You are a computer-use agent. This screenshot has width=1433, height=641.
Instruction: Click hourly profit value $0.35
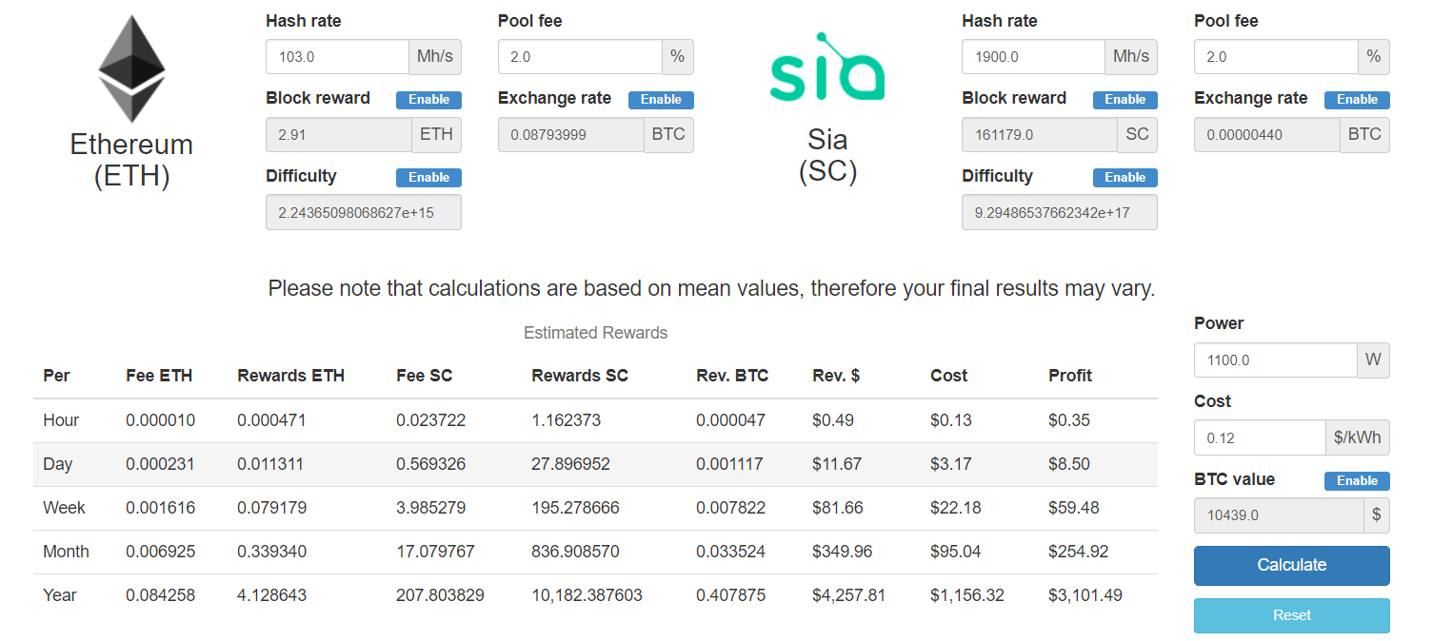1069,420
